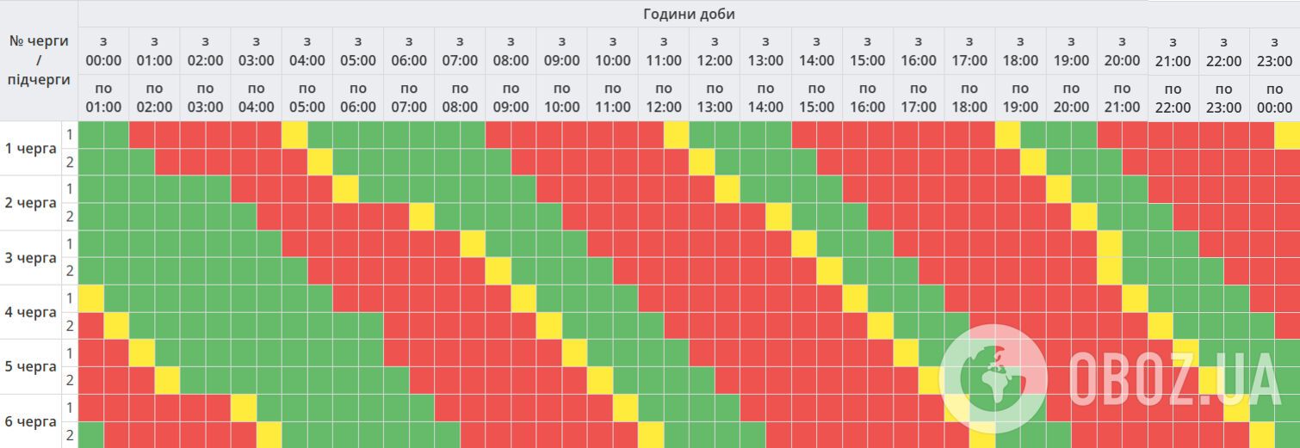
Task: Select the '1 черга' row label
Action: (x=31, y=148)
